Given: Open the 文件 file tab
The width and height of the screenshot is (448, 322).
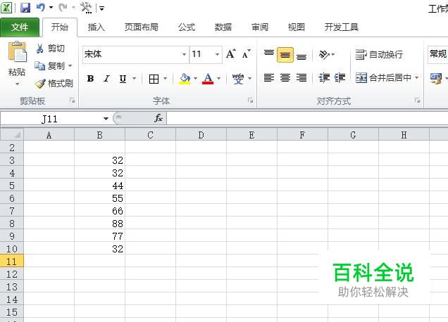Looking at the screenshot, I should (20, 27).
